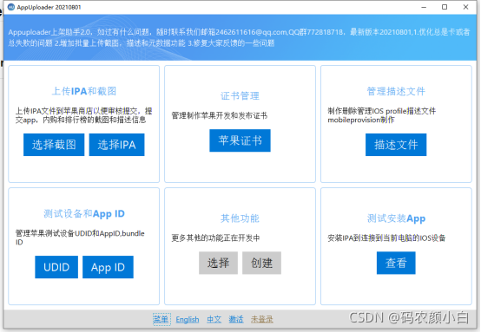
Task: Click the 测试设备和App ID heading
Action: pos(84,214)
